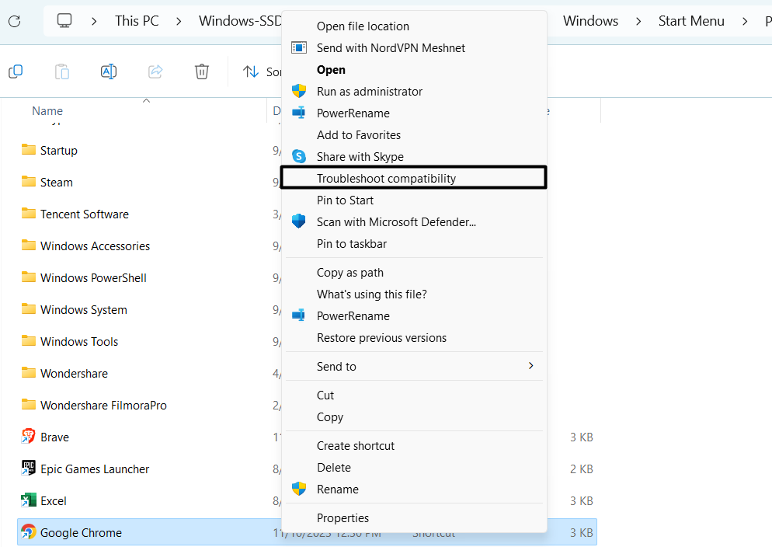Click the Brave browser shortcut icon
772x547 pixels.
click(29, 437)
